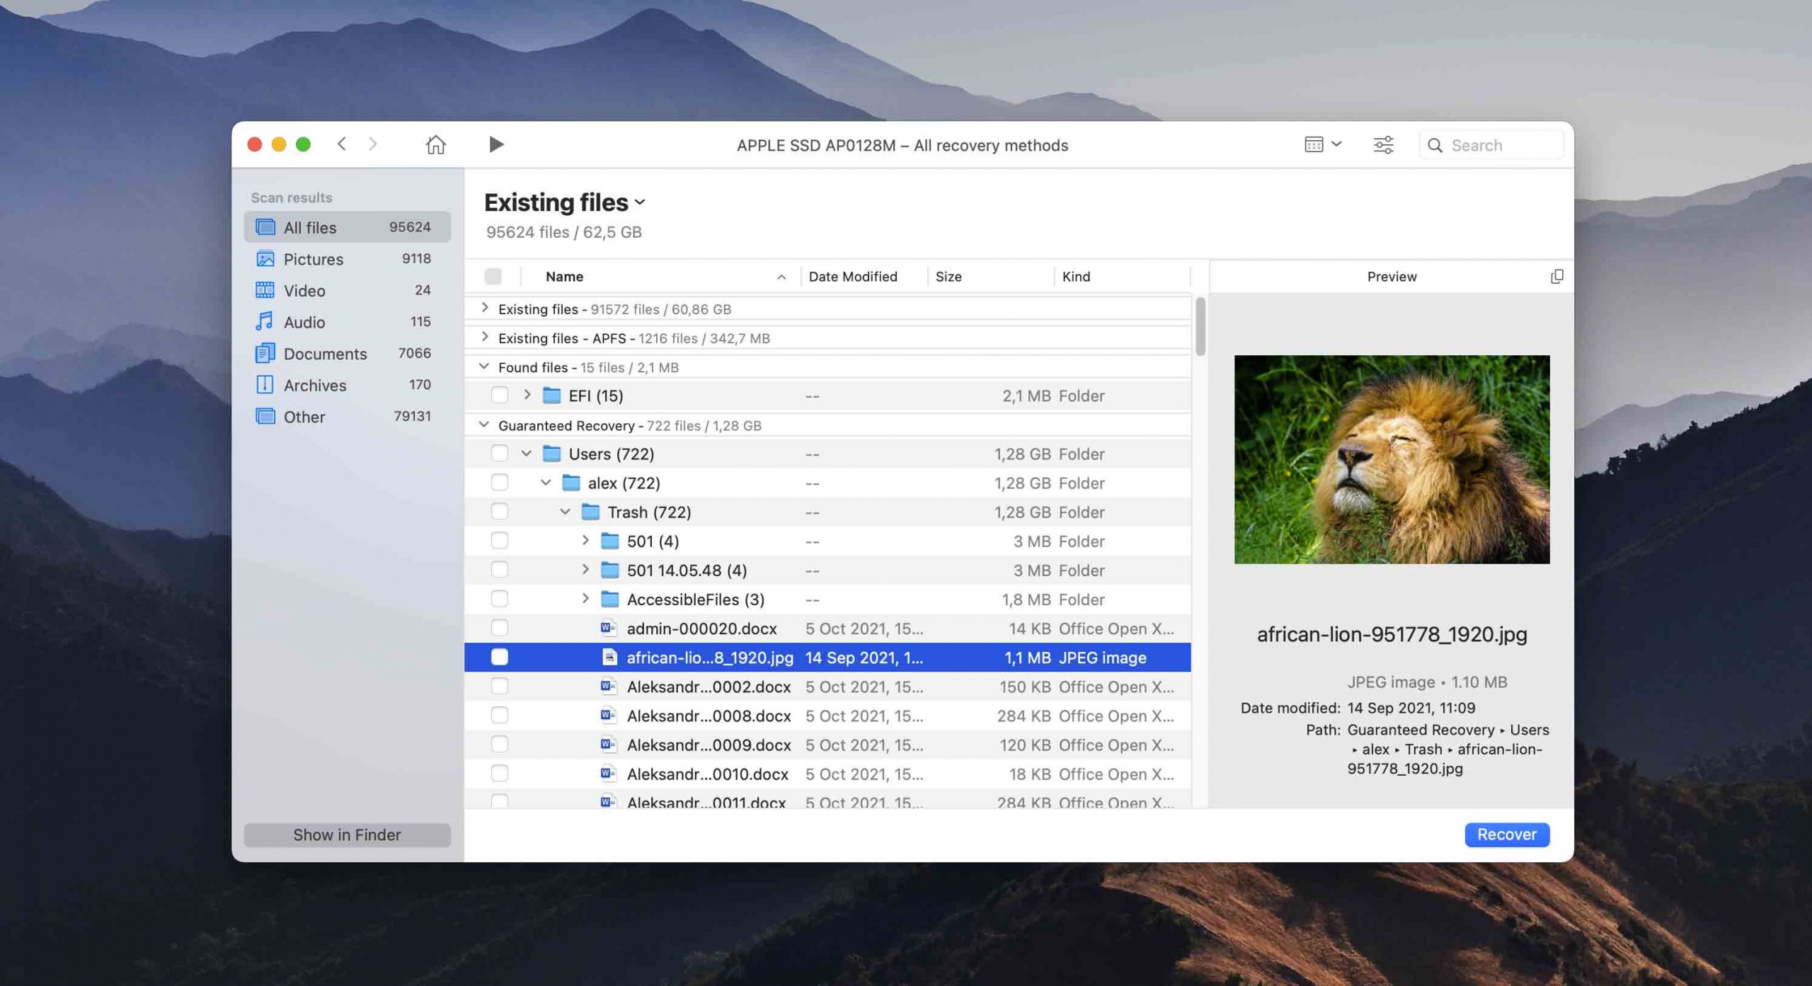Toggle checkbox for admin-000020.docx row
This screenshot has height=986, width=1812.
(x=499, y=628)
